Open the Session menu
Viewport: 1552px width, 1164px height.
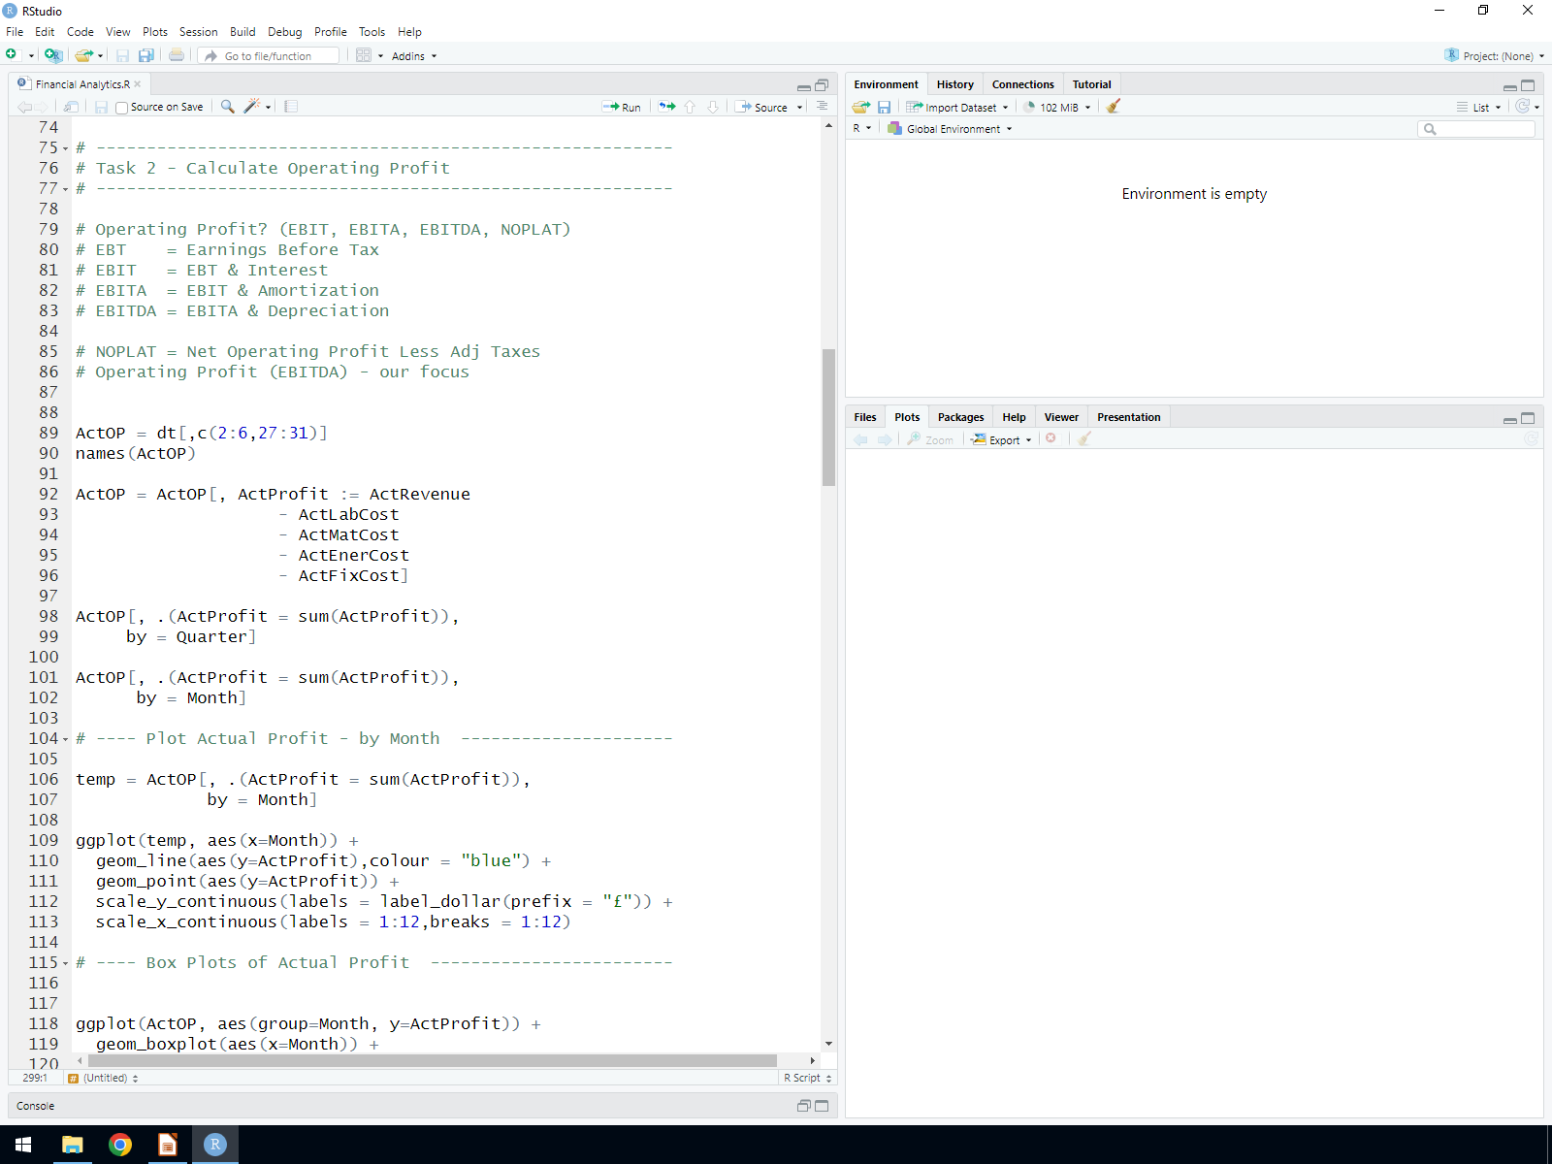(198, 32)
